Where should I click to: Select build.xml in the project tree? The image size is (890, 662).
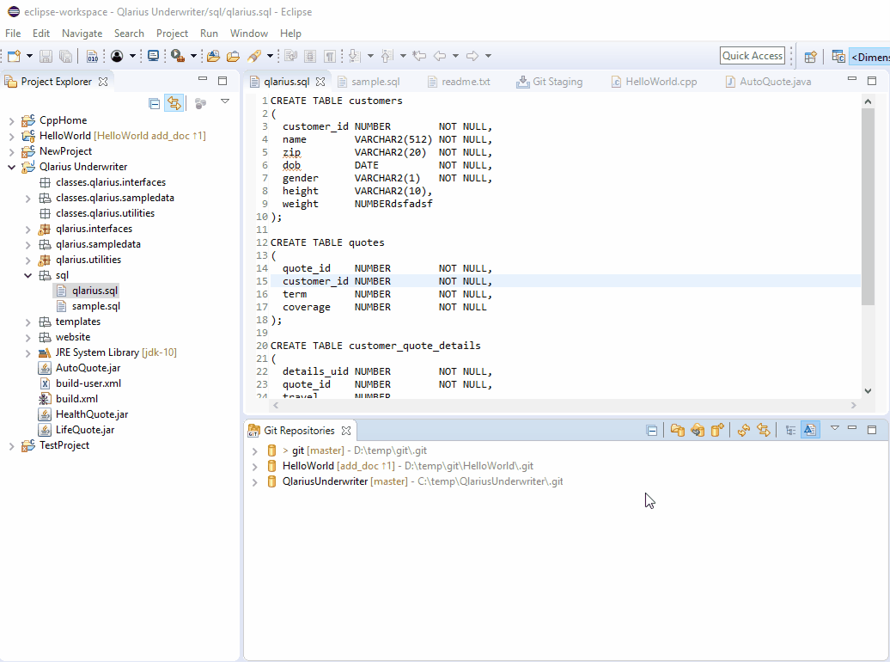pyautogui.click(x=76, y=399)
